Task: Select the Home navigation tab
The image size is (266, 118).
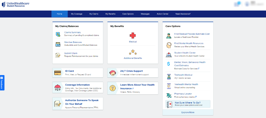Action: pyautogui.click(x=59, y=14)
